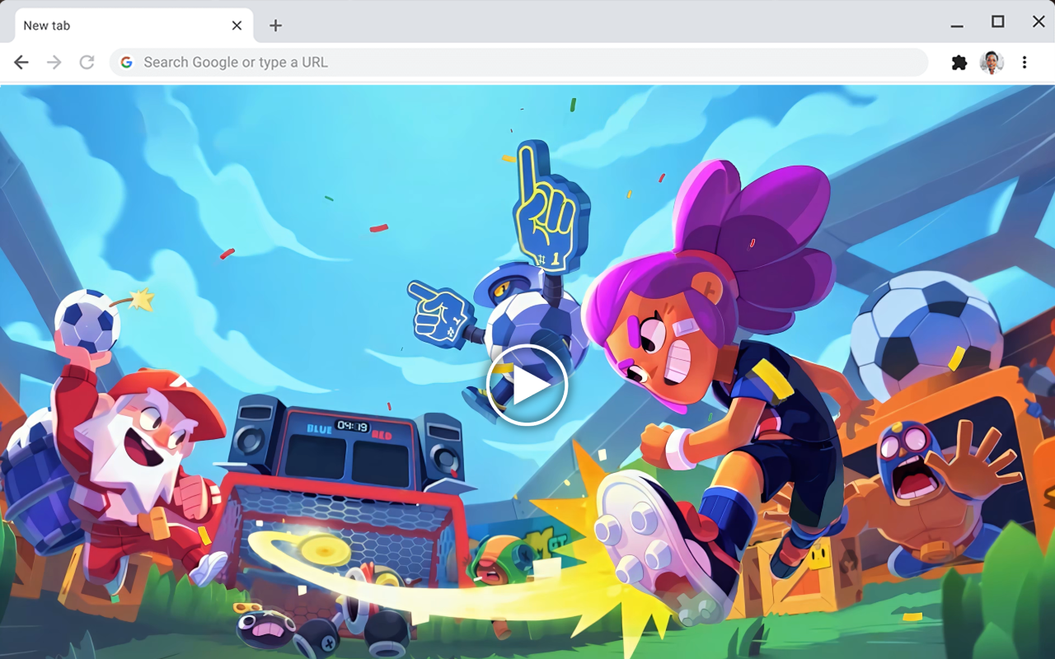
Task: Select the New tab tab
Action: coord(134,26)
